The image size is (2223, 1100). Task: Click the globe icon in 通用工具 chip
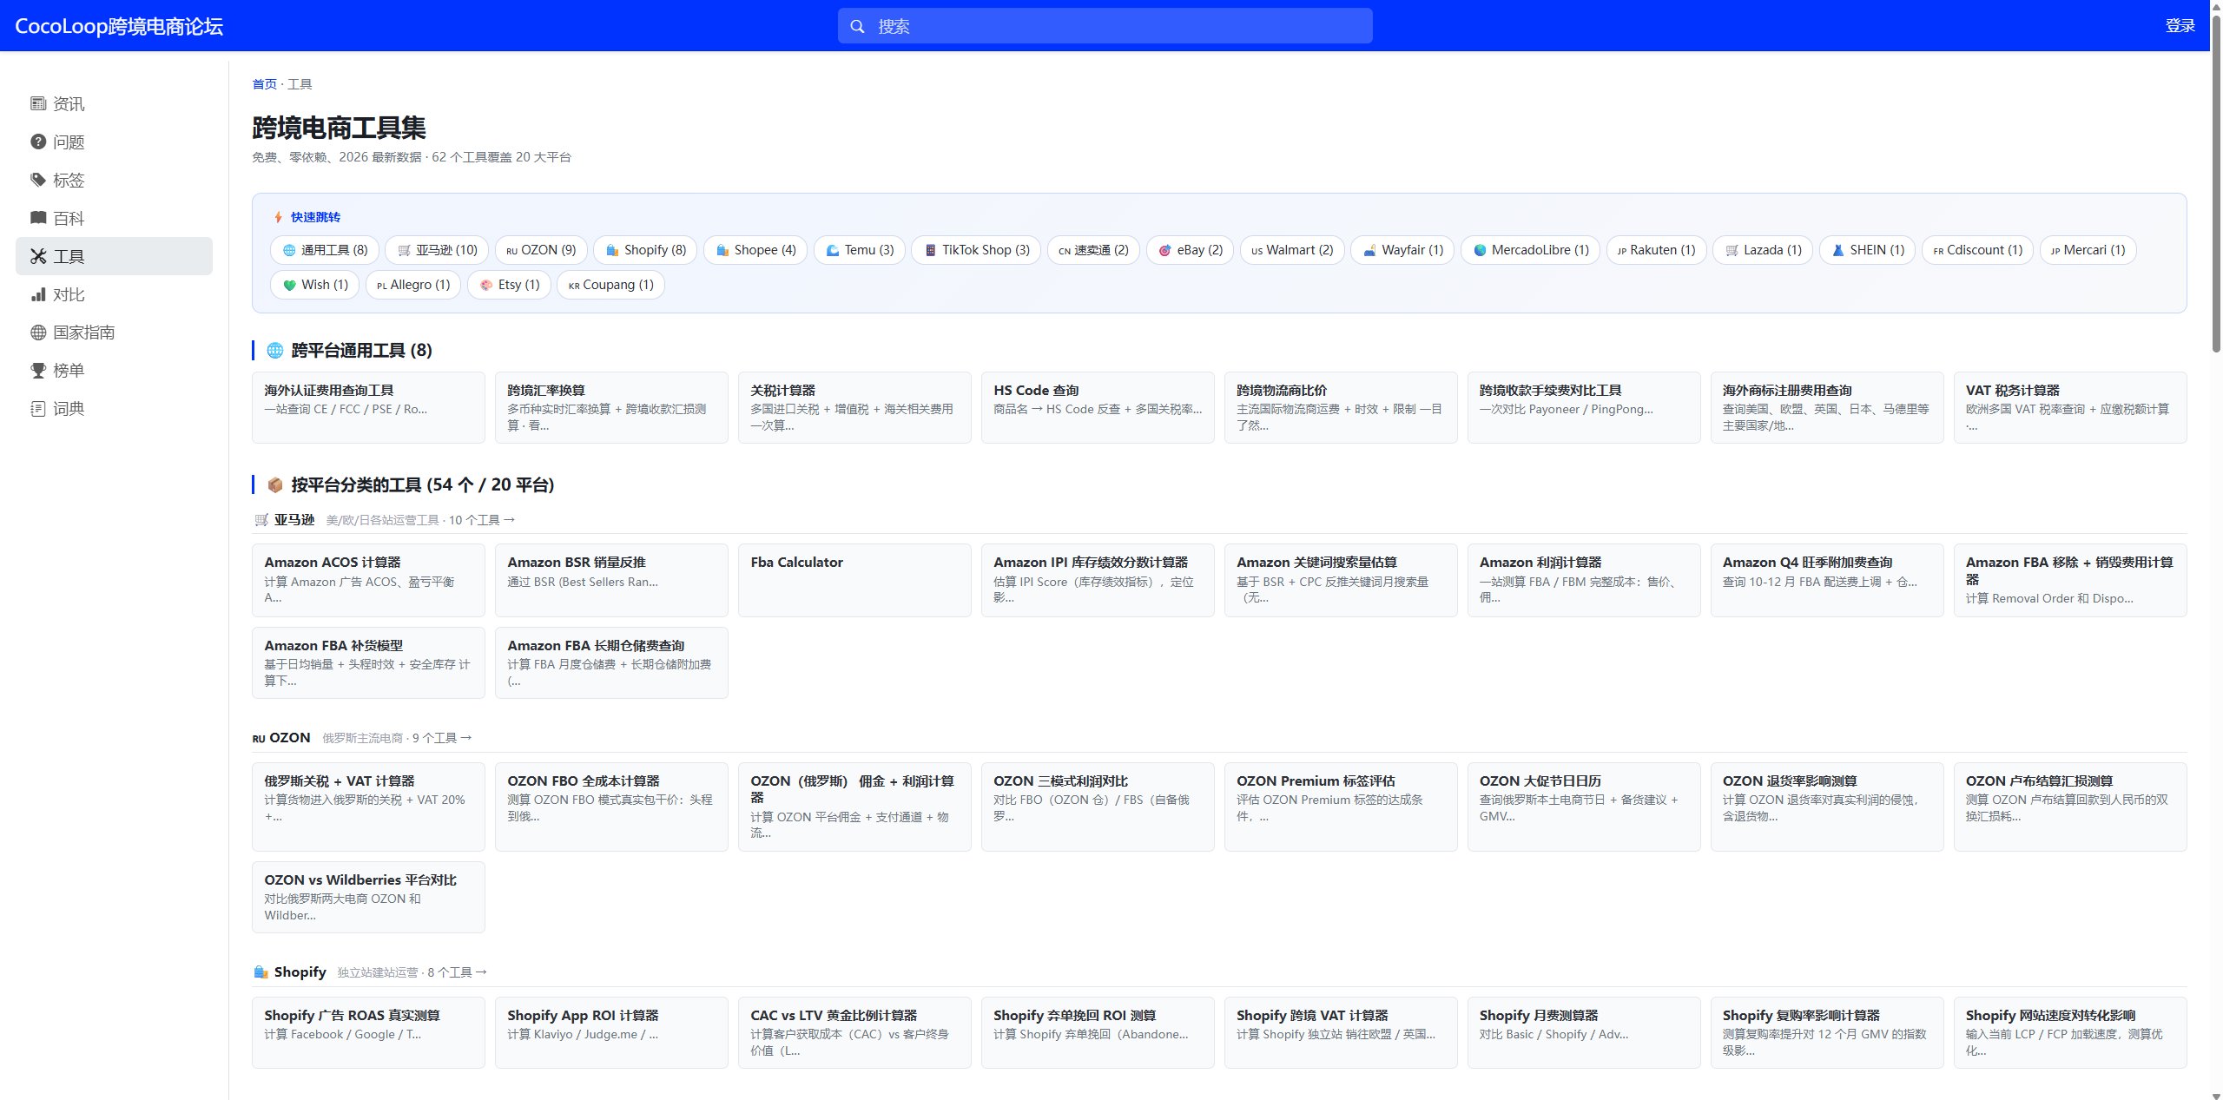tap(289, 250)
